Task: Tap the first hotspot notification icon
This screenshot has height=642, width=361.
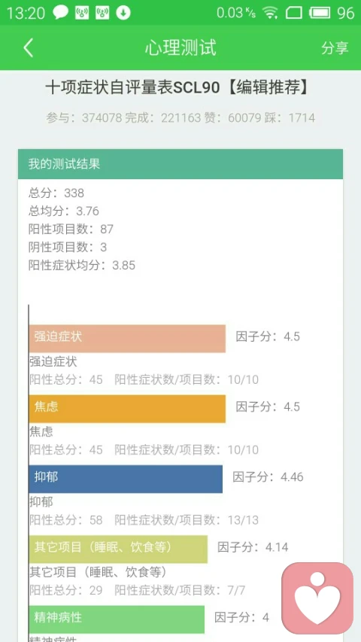Action: [82, 13]
